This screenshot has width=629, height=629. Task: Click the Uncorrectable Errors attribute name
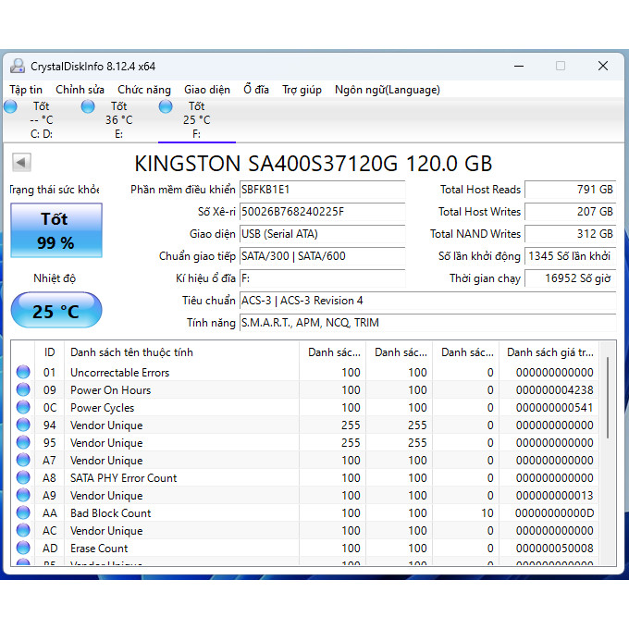(x=119, y=372)
